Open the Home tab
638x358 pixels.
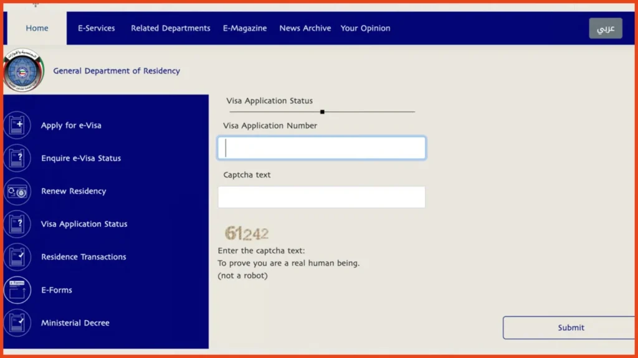click(x=37, y=28)
